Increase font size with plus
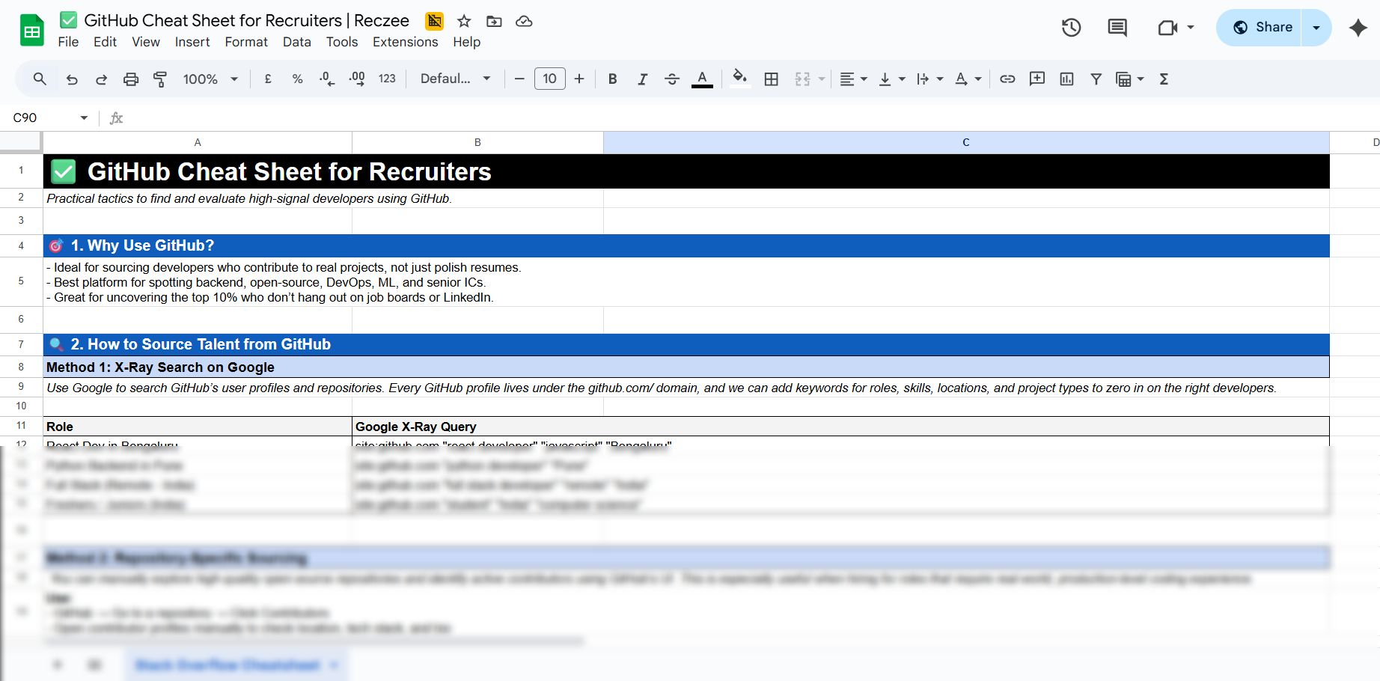Screen dimensions: 1380x681 (579, 79)
